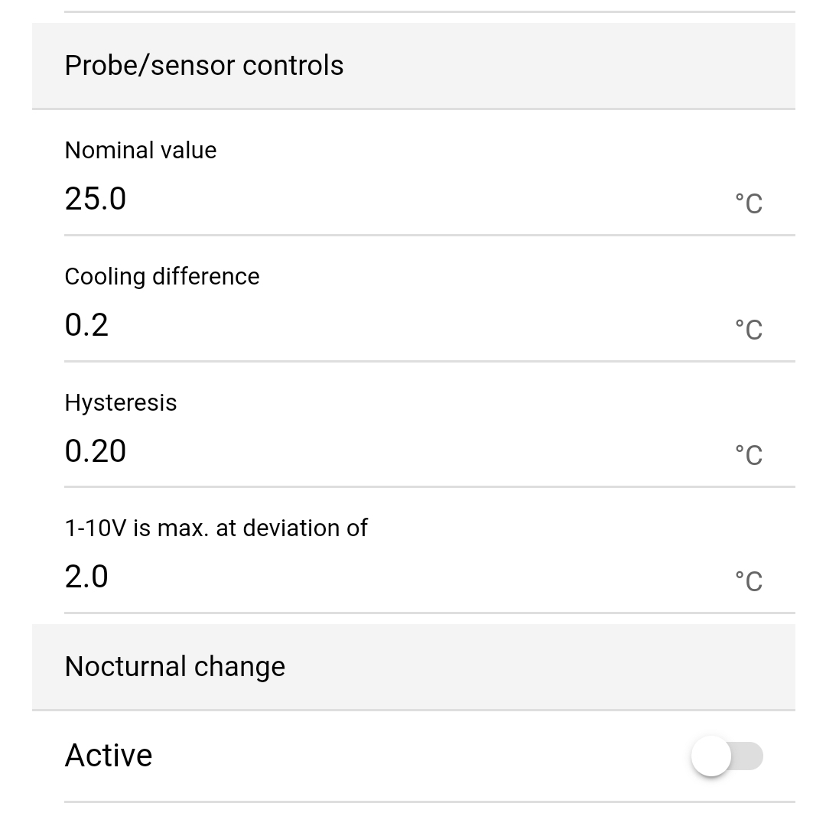826x813 pixels.
Task: Click the Hysteresis label
Action: point(121,402)
